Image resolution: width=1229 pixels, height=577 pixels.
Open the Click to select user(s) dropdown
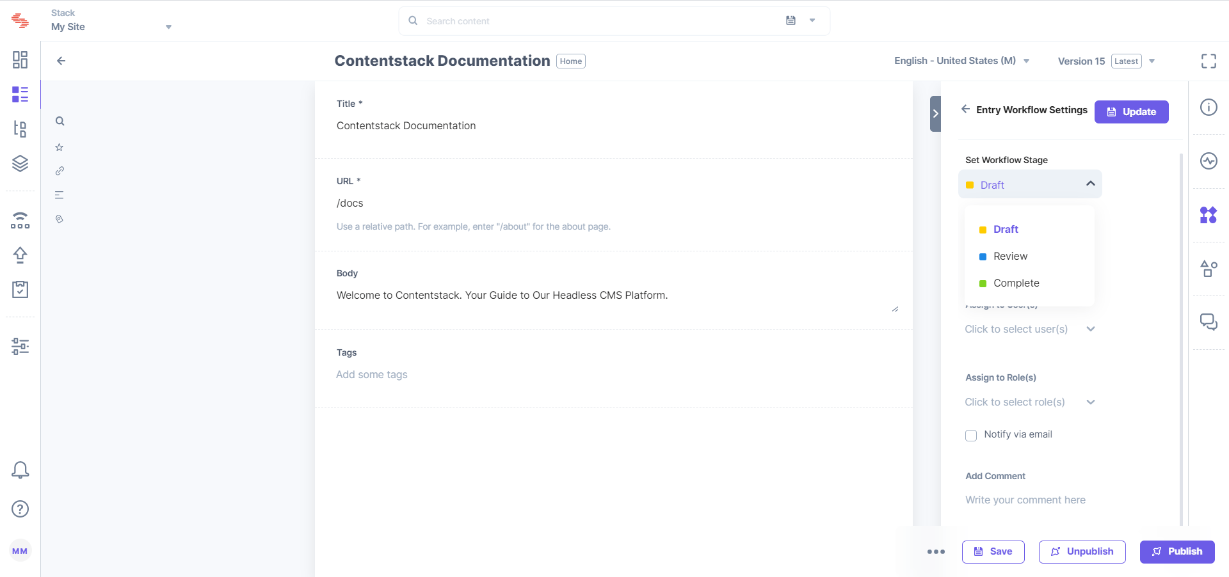tap(1030, 329)
